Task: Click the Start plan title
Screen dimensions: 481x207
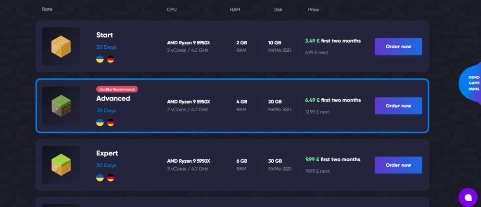Action: [104, 35]
